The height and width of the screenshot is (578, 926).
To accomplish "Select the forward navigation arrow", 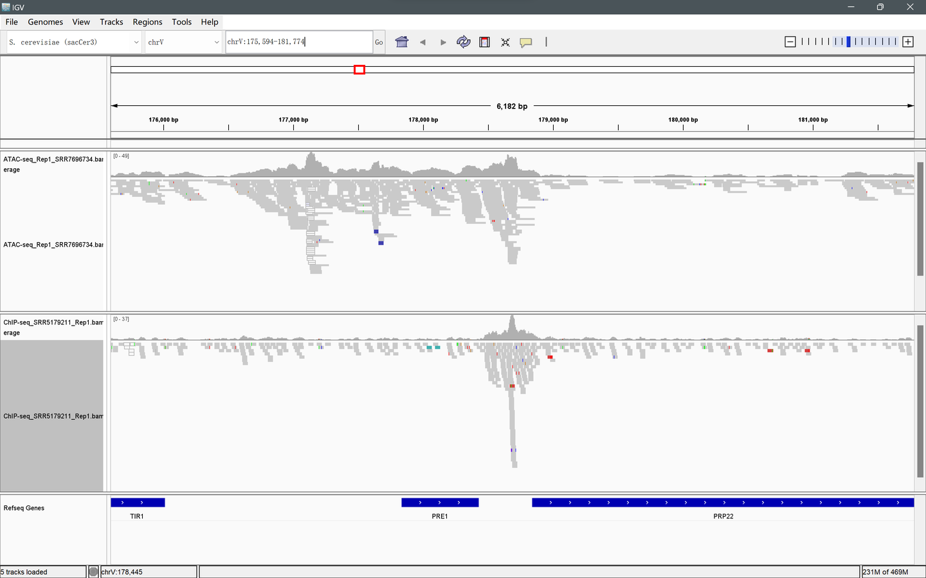I will click(443, 42).
